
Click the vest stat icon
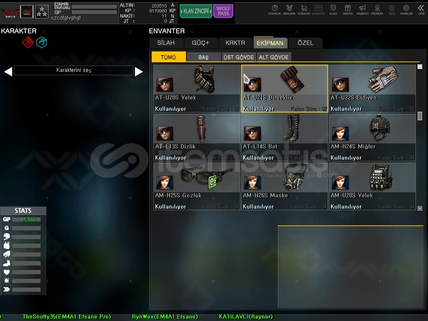click(7, 245)
